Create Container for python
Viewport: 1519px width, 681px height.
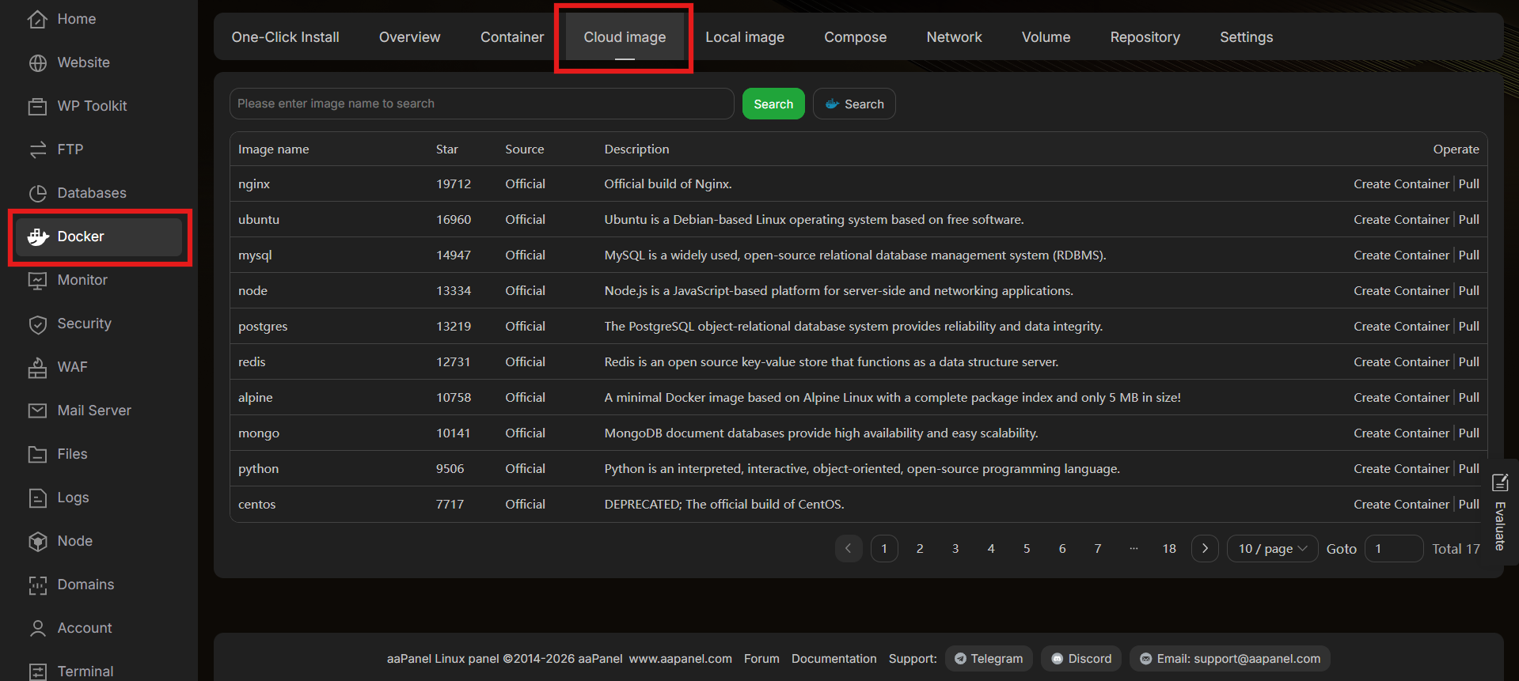pos(1401,468)
